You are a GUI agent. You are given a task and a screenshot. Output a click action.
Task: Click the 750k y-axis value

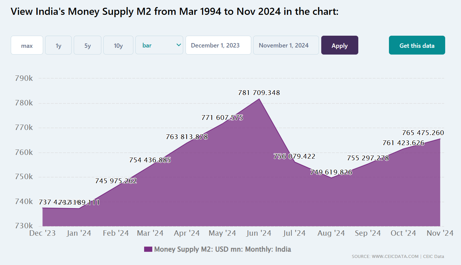coord(24,177)
